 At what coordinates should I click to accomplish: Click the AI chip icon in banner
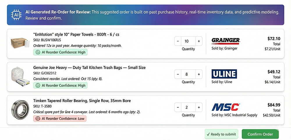point(16,14)
